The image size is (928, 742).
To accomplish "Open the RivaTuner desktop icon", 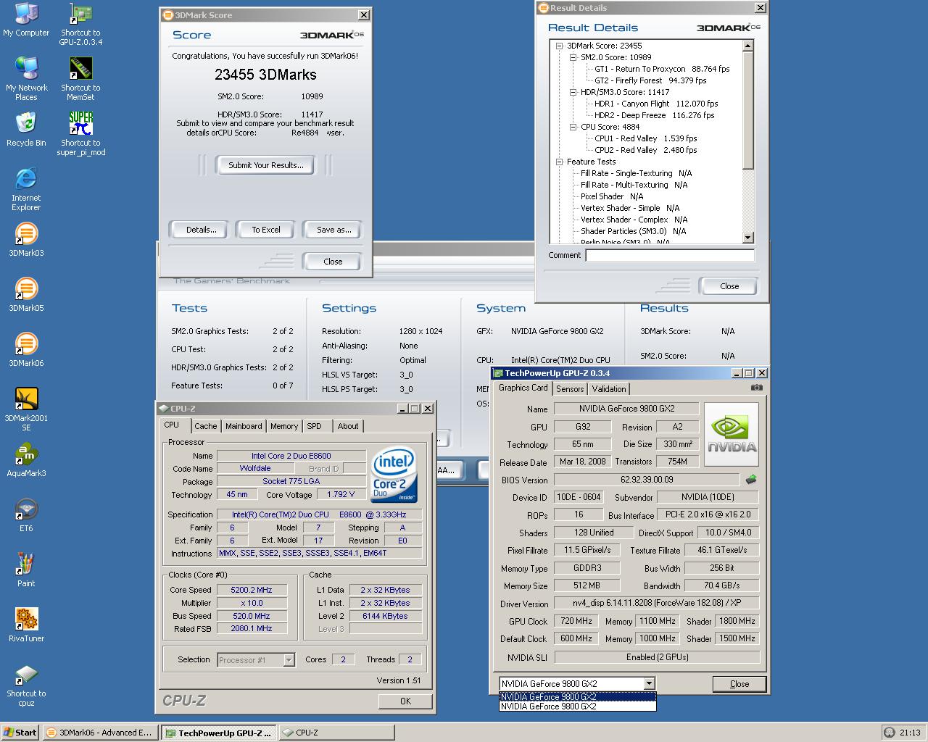I will [x=26, y=625].
